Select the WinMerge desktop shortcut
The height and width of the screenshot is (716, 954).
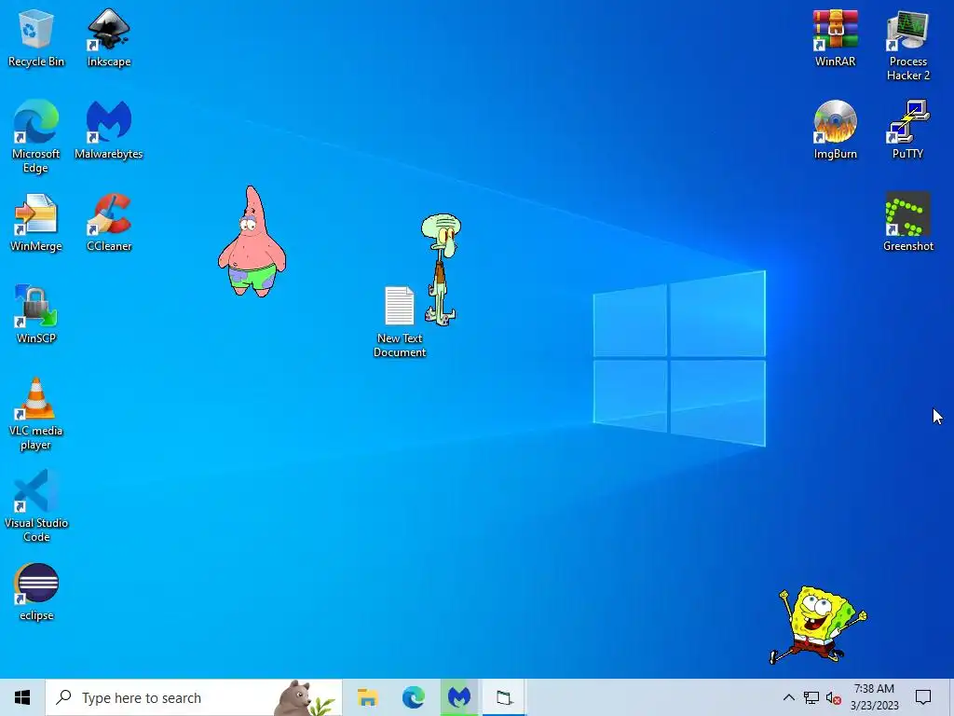36,222
